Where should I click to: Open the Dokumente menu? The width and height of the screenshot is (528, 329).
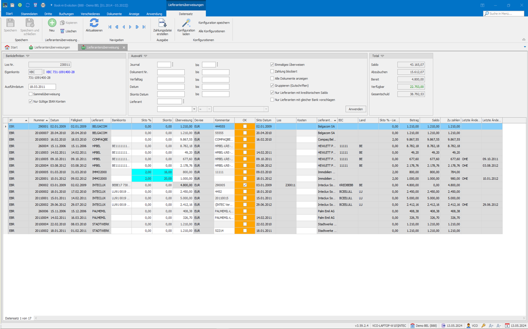114,14
